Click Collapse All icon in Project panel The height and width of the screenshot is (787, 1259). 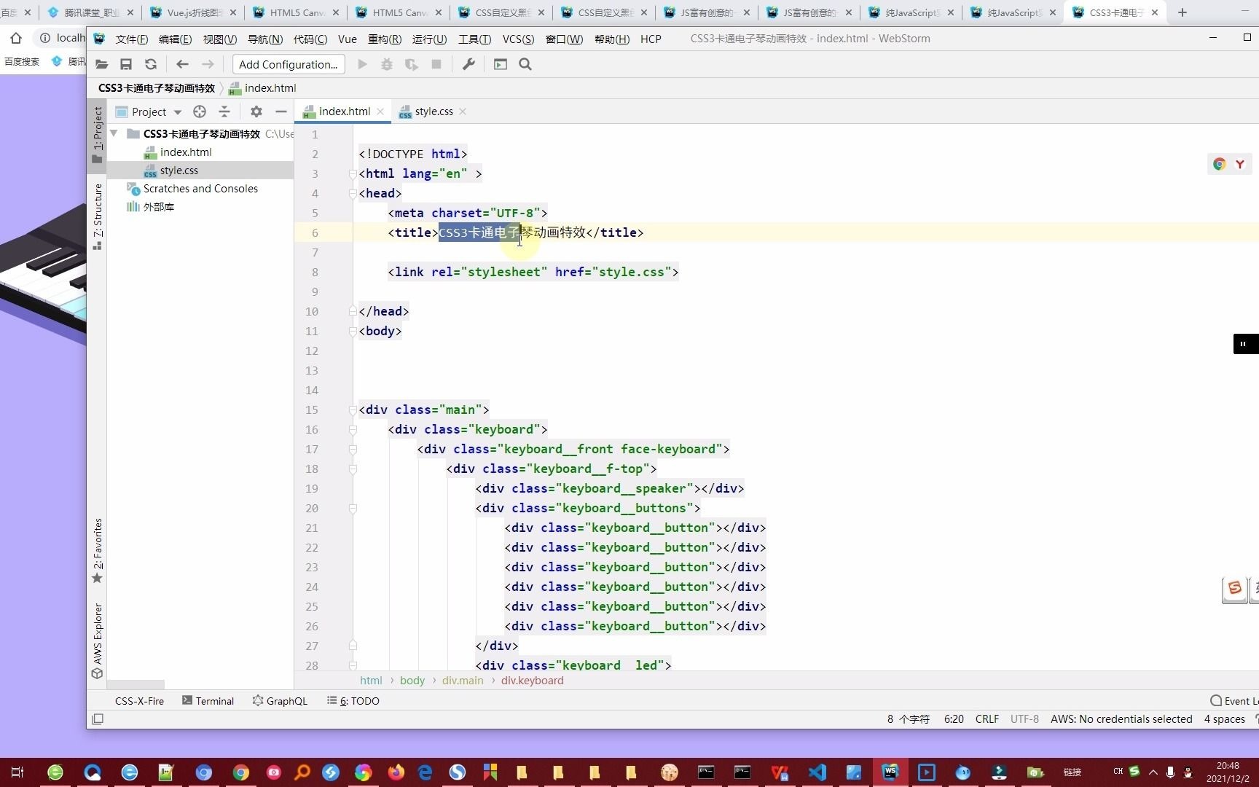224,111
